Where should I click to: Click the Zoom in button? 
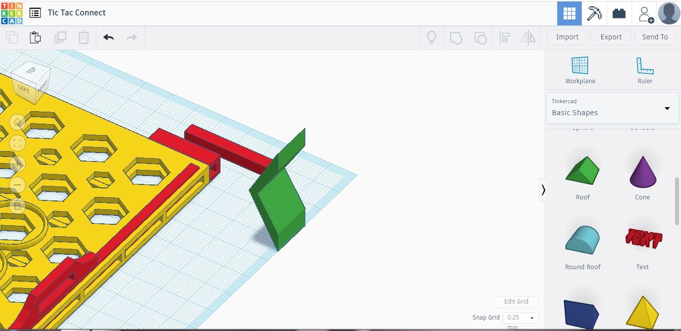[x=17, y=164]
